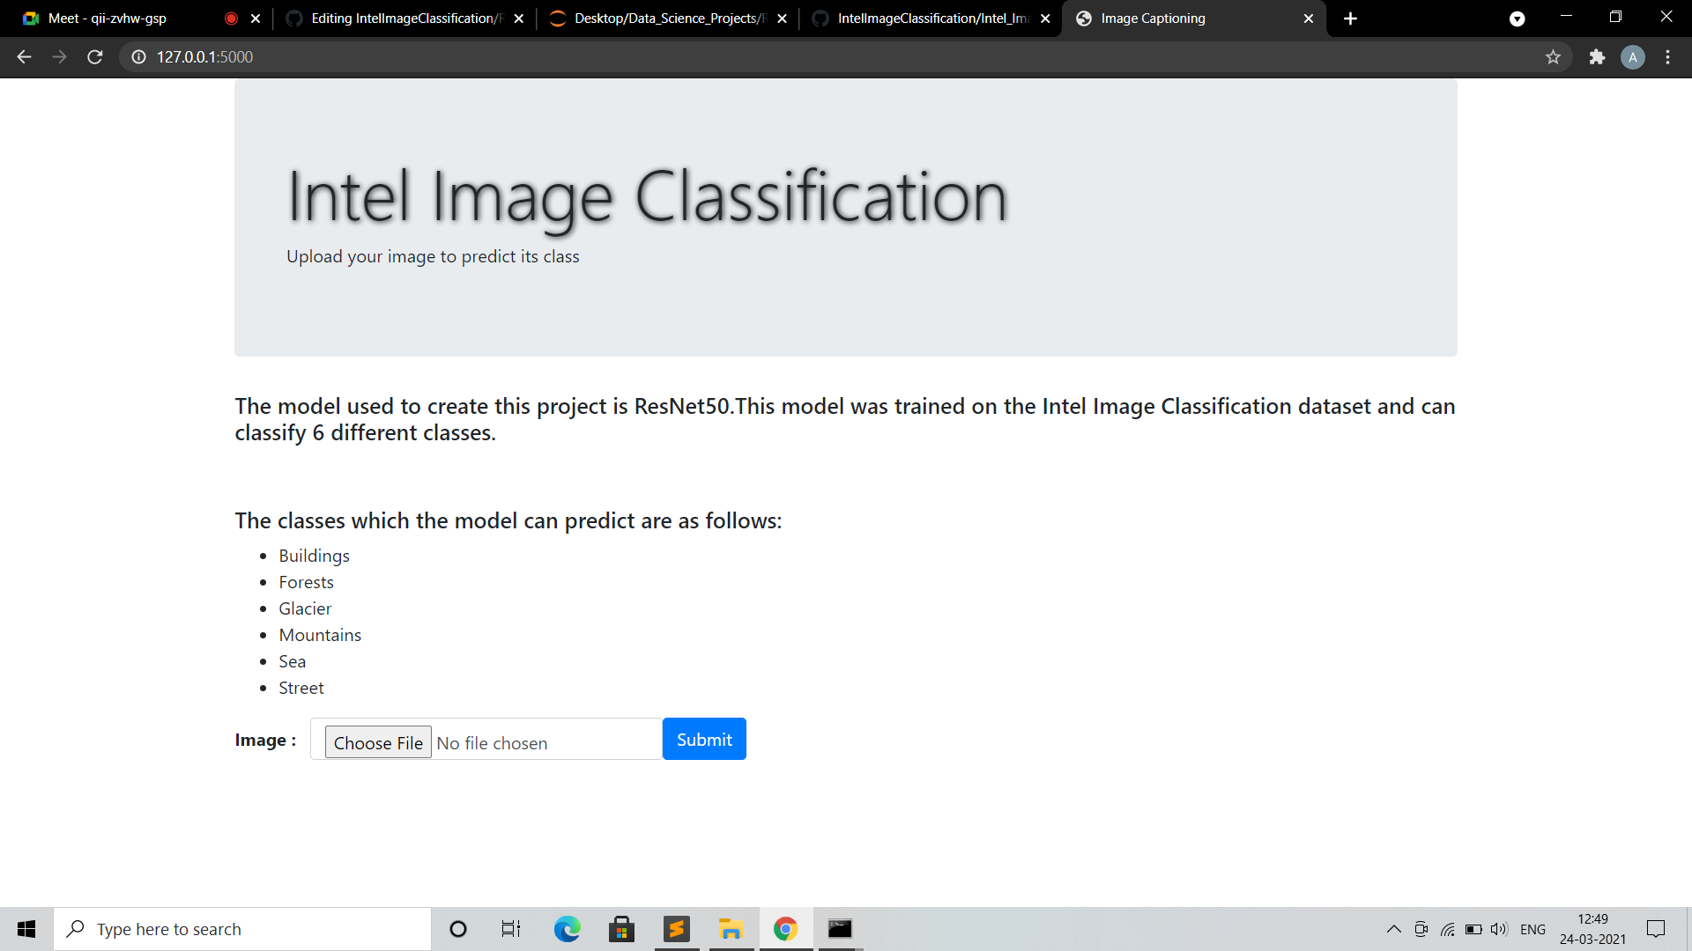
Task: Click the browser forward arrow
Action: (x=59, y=57)
